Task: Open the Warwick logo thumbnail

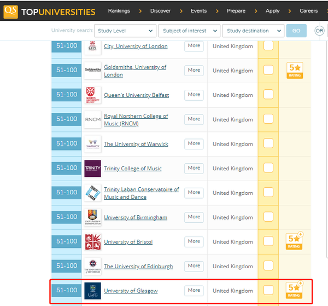Action: point(92,144)
